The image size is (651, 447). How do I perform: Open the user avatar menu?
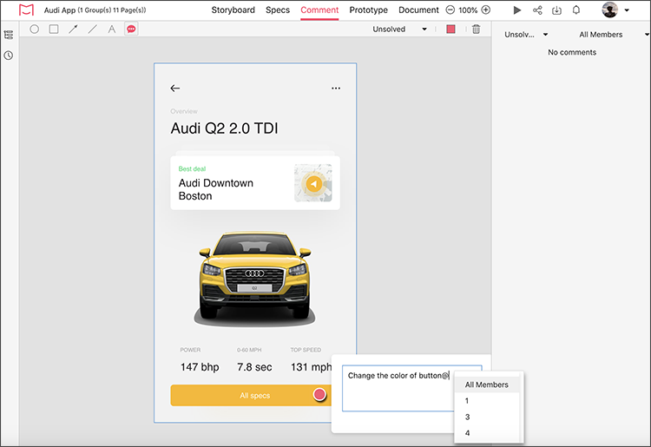coord(609,10)
